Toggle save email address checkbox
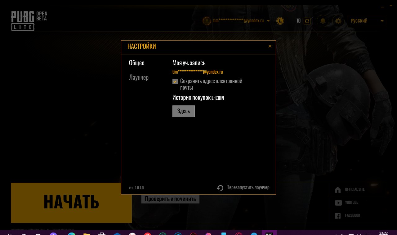 point(175,82)
